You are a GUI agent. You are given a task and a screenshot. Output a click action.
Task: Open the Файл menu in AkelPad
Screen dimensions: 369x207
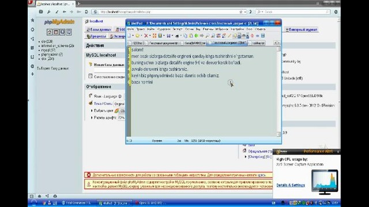click(130, 29)
